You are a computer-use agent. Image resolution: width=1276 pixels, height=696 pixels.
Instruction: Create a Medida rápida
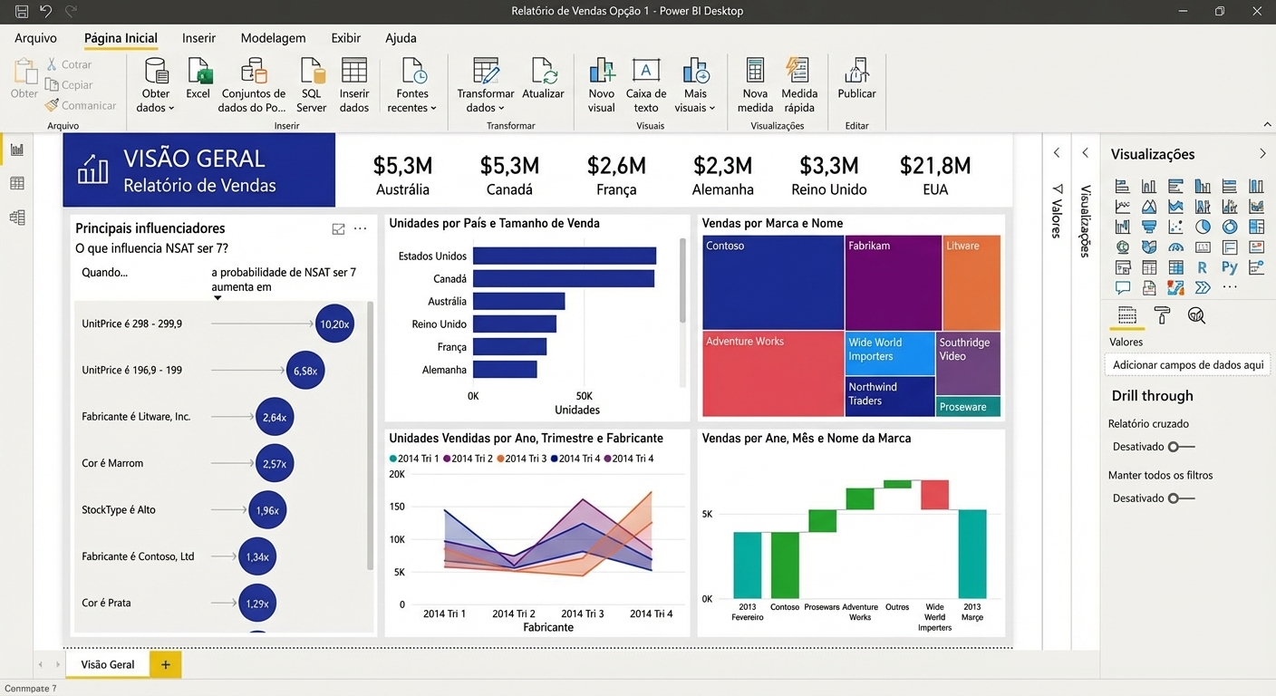tap(798, 71)
